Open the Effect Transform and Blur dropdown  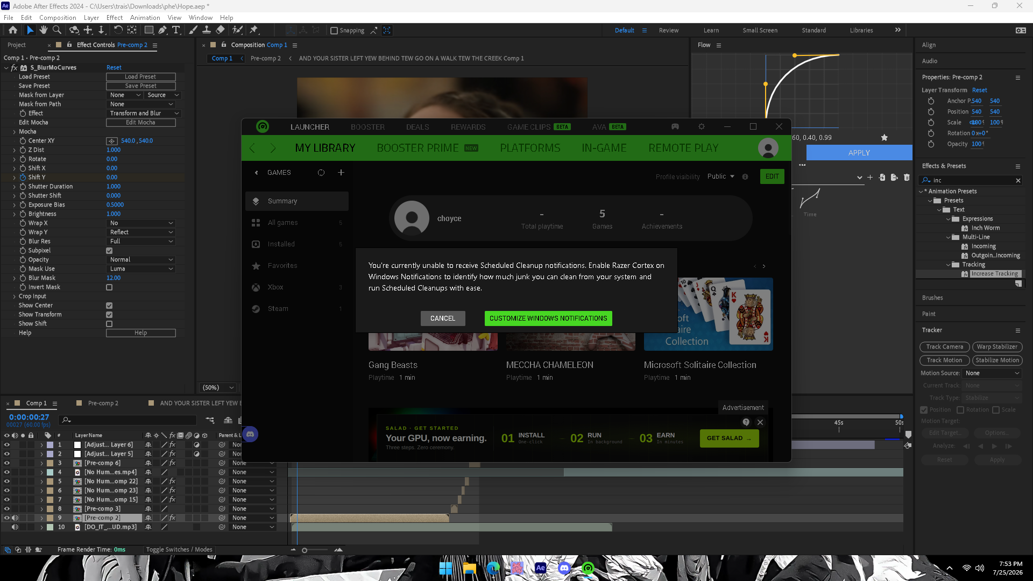(144, 114)
